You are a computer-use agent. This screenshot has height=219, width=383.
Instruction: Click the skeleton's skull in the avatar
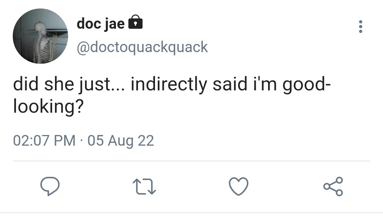pos(39,27)
